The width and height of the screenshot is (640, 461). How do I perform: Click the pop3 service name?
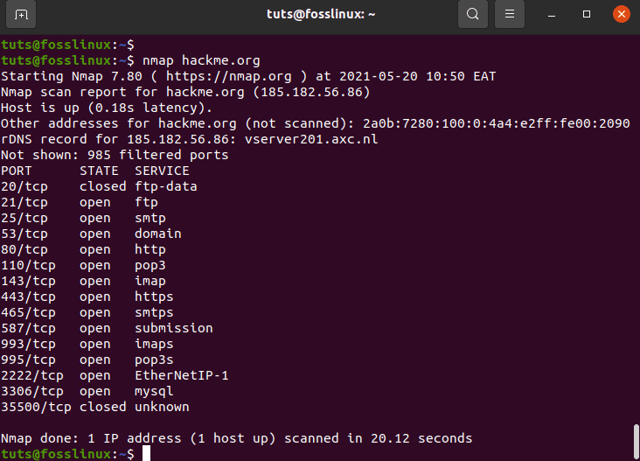tap(150, 265)
